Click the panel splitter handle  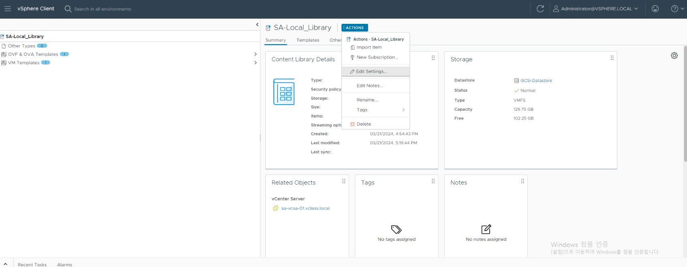(260, 138)
